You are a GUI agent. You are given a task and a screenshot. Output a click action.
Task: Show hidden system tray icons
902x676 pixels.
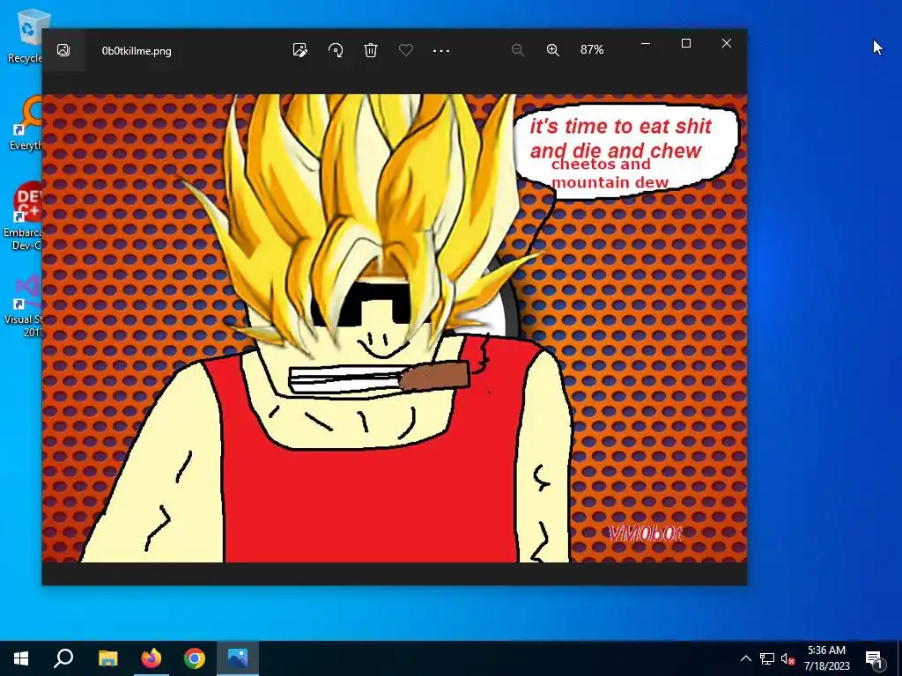(745, 658)
